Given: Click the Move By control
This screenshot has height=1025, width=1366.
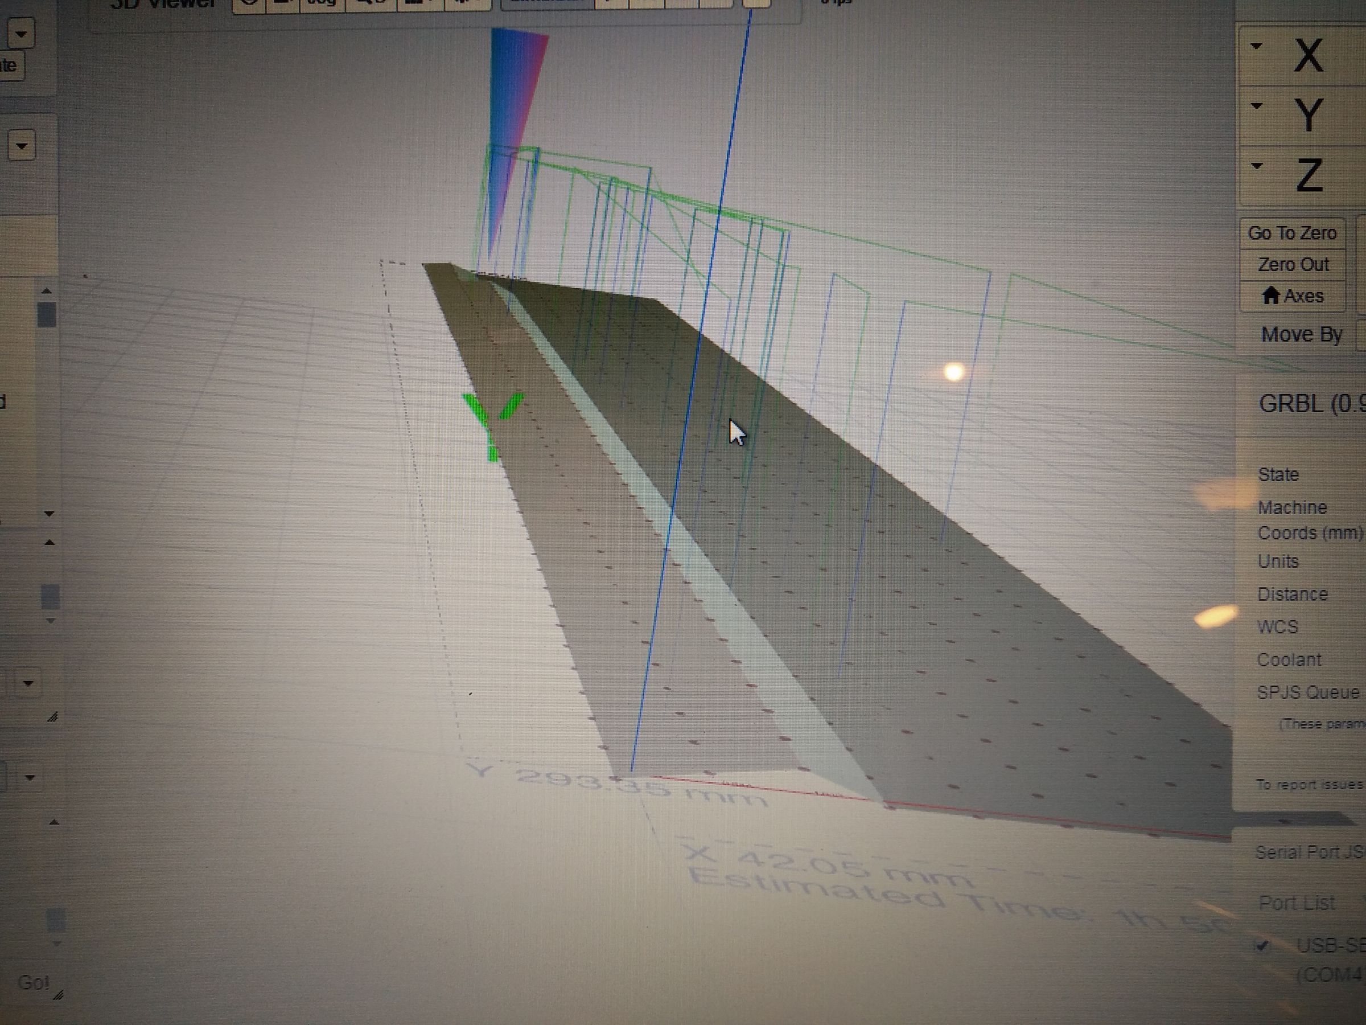Looking at the screenshot, I should 1300,334.
